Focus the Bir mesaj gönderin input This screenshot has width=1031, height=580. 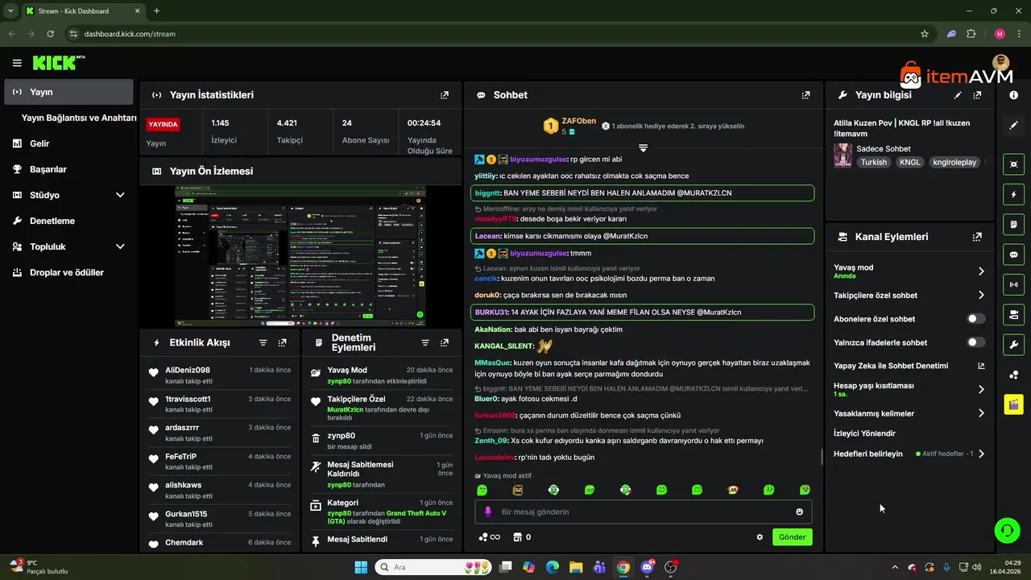[x=643, y=512]
